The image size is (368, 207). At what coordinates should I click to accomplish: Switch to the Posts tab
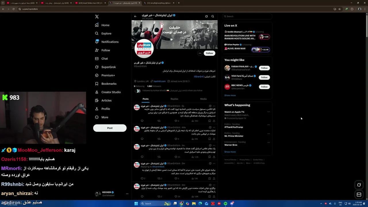tap(145, 99)
